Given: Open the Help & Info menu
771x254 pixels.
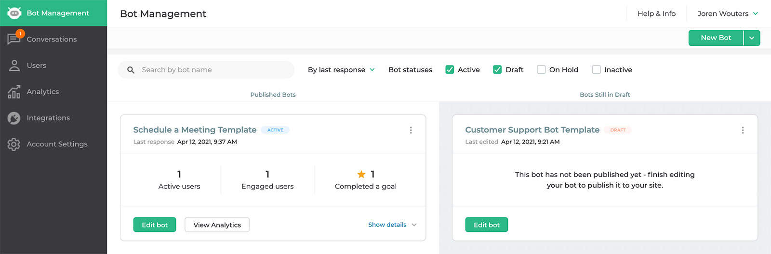Looking at the screenshot, I should click(656, 13).
